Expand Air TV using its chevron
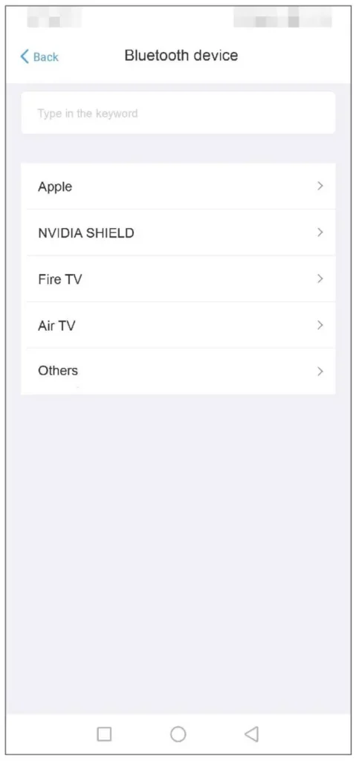The height and width of the screenshot is (761, 356). 320,325
